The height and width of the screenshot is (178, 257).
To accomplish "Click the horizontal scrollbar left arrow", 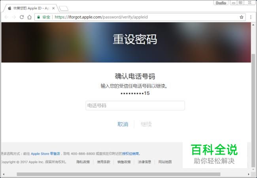I will pos(4,174).
